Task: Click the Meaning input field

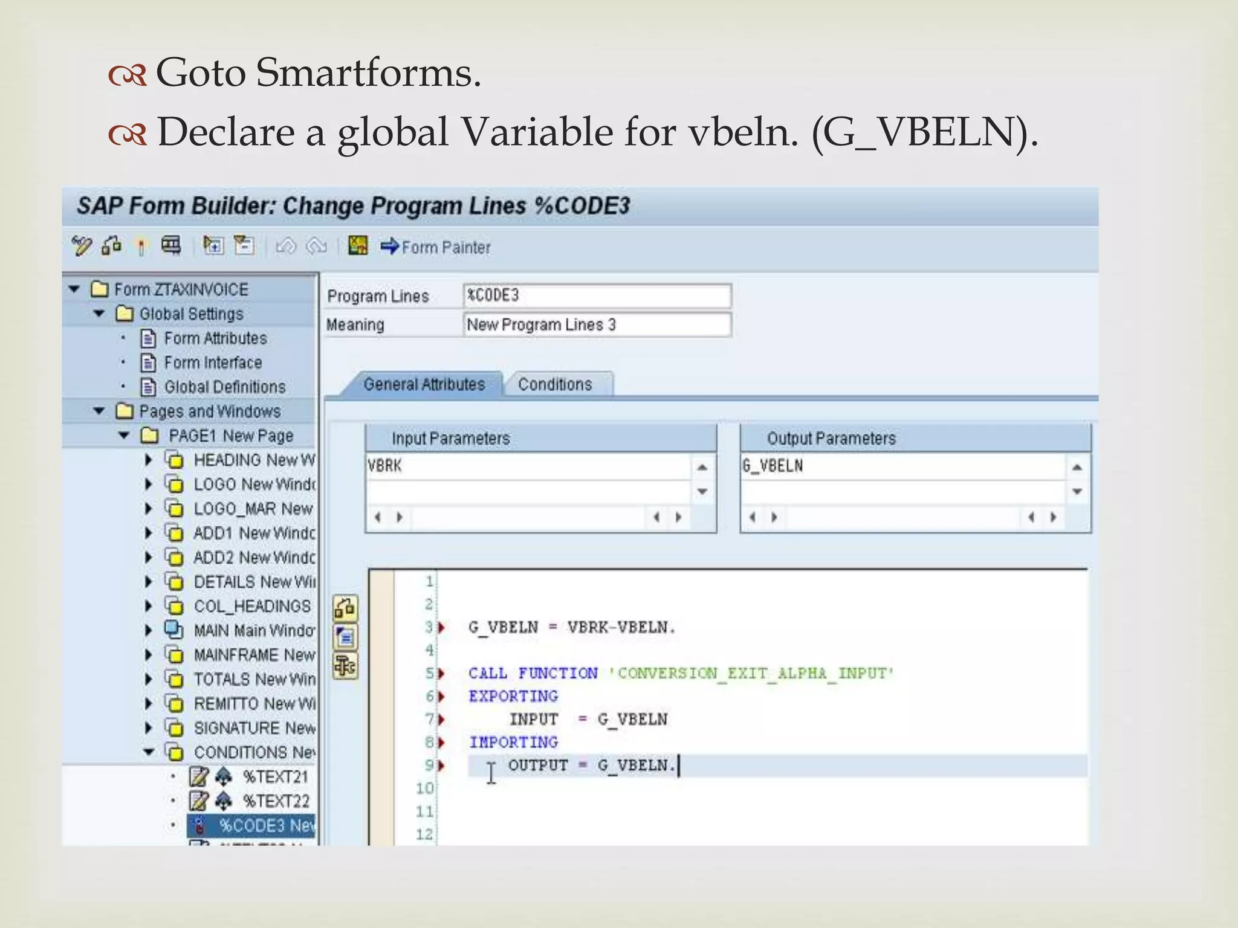Action: tap(597, 324)
